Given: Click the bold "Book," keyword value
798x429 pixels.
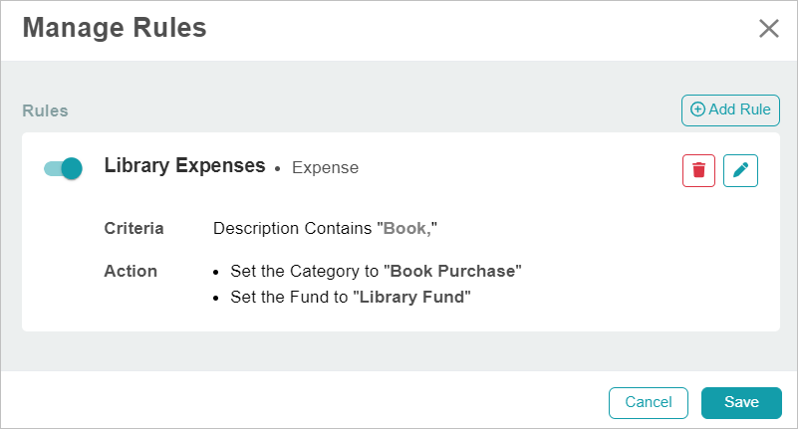Looking at the screenshot, I should (x=407, y=228).
